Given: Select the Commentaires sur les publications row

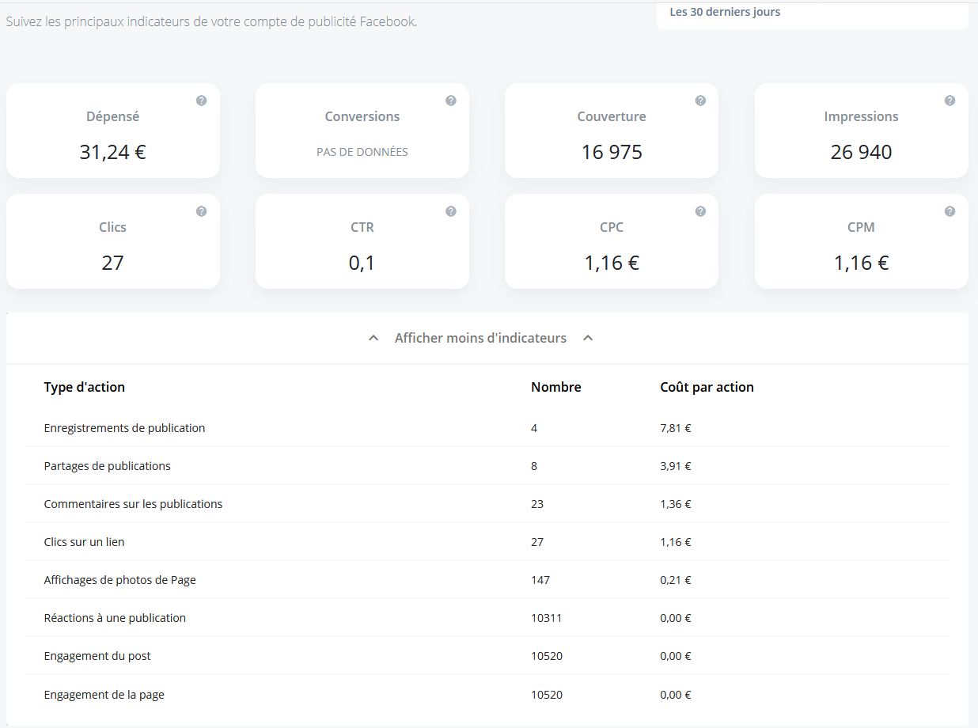Looking at the screenshot, I should (x=487, y=504).
